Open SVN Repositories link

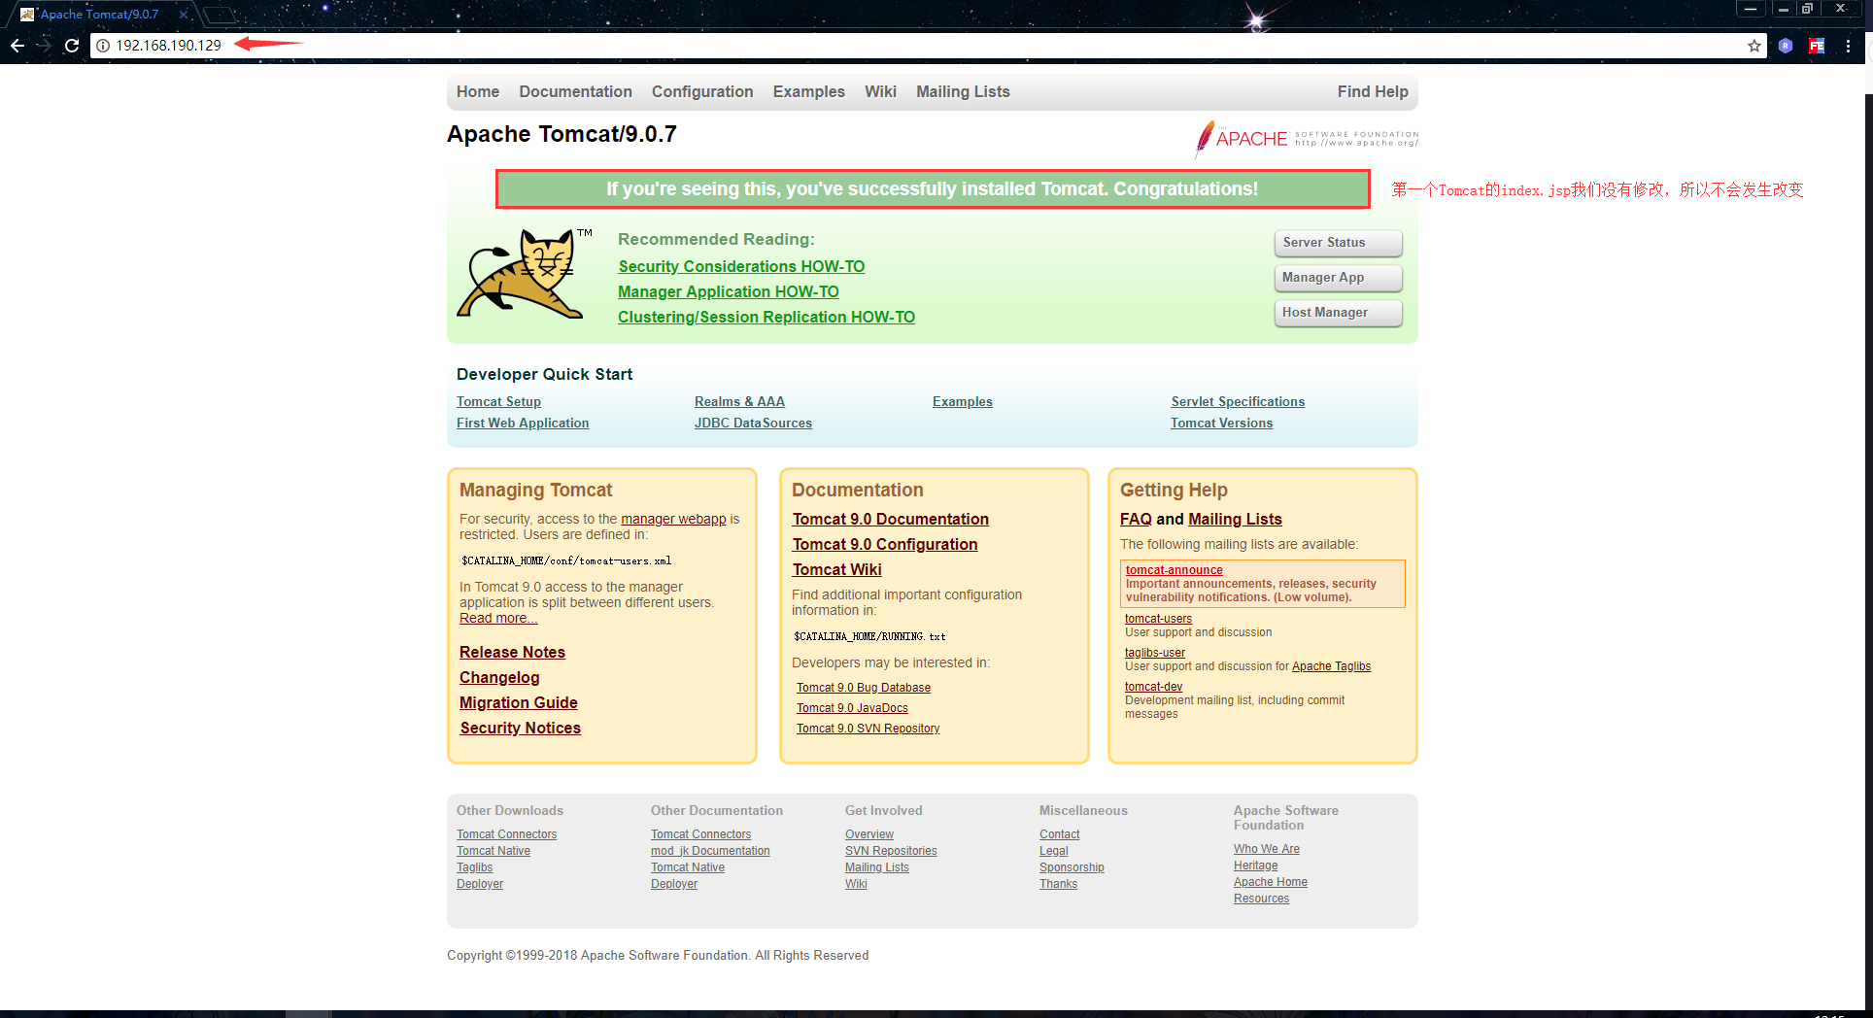pos(891,851)
